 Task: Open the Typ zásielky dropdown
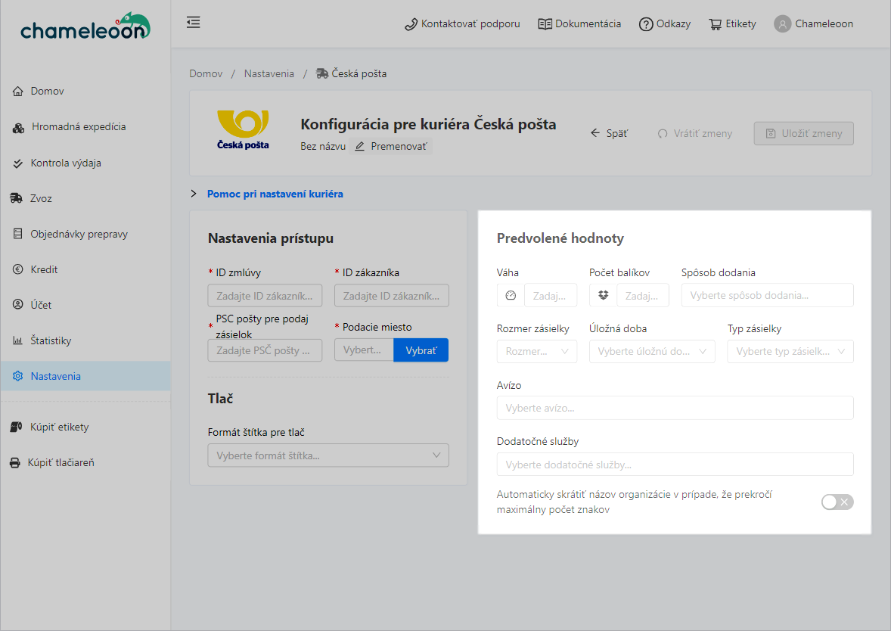pos(790,351)
